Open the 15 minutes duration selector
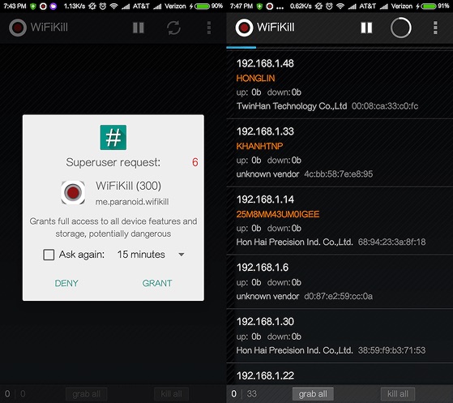 pos(151,255)
